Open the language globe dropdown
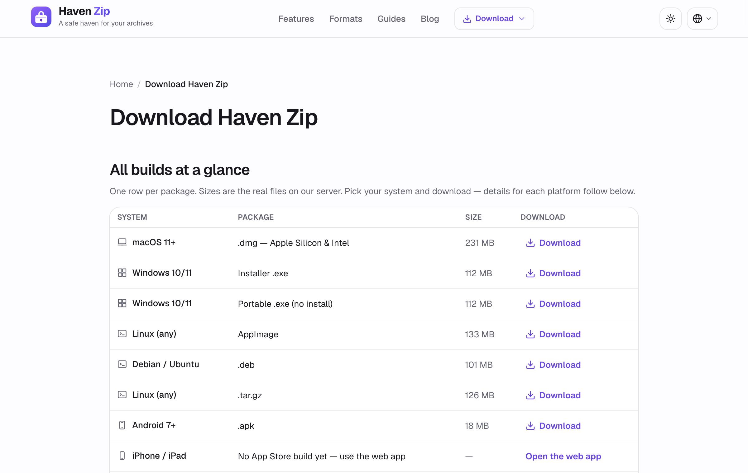This screenshot has height=473, width=748. tap(702, 19)
